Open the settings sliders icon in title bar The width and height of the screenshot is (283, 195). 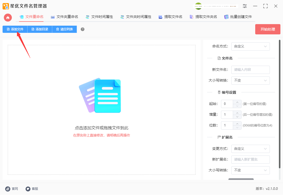[x=245, y=6]
